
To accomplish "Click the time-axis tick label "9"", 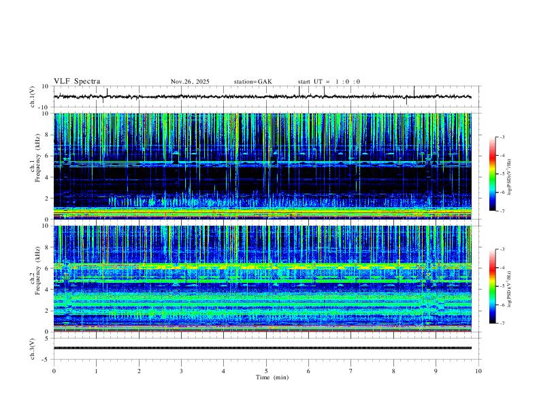I will [436, 371].
